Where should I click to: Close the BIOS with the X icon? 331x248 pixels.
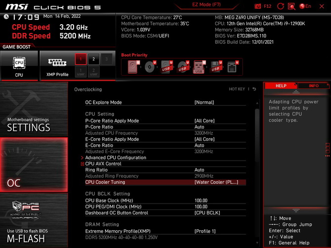click(x=322, y=6)
